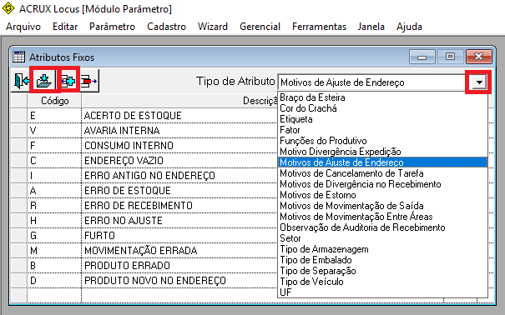The image size is (505, 315).
Task: Pick Motivos de Movimentação de Saída
Action: tap(382, 206)
